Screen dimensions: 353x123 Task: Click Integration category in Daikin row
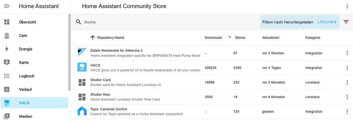(314, 53)
